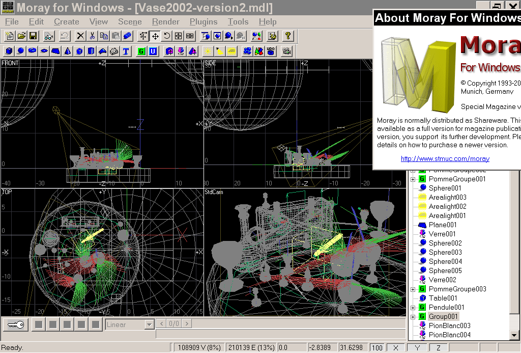
Task: Open the Linear interpolation dropdown
Action: 149,324
